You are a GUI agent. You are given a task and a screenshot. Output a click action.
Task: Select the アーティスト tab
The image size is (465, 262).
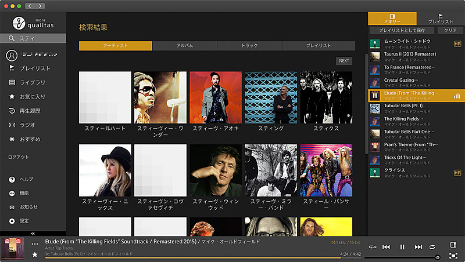(115, 46)
